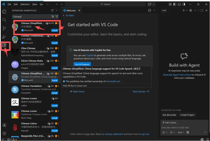Install Chinese Colors extension
Viewport: 210px width, 141px height.
point(55,131)
